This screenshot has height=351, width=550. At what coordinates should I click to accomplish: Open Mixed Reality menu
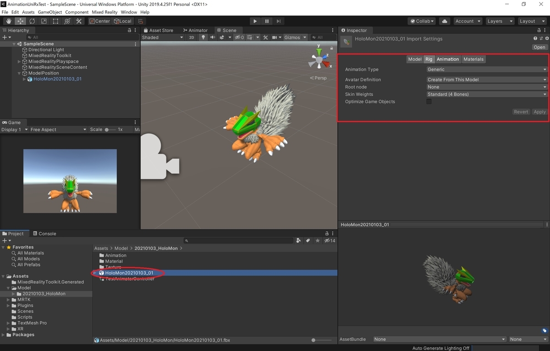(x=104, y=12)
